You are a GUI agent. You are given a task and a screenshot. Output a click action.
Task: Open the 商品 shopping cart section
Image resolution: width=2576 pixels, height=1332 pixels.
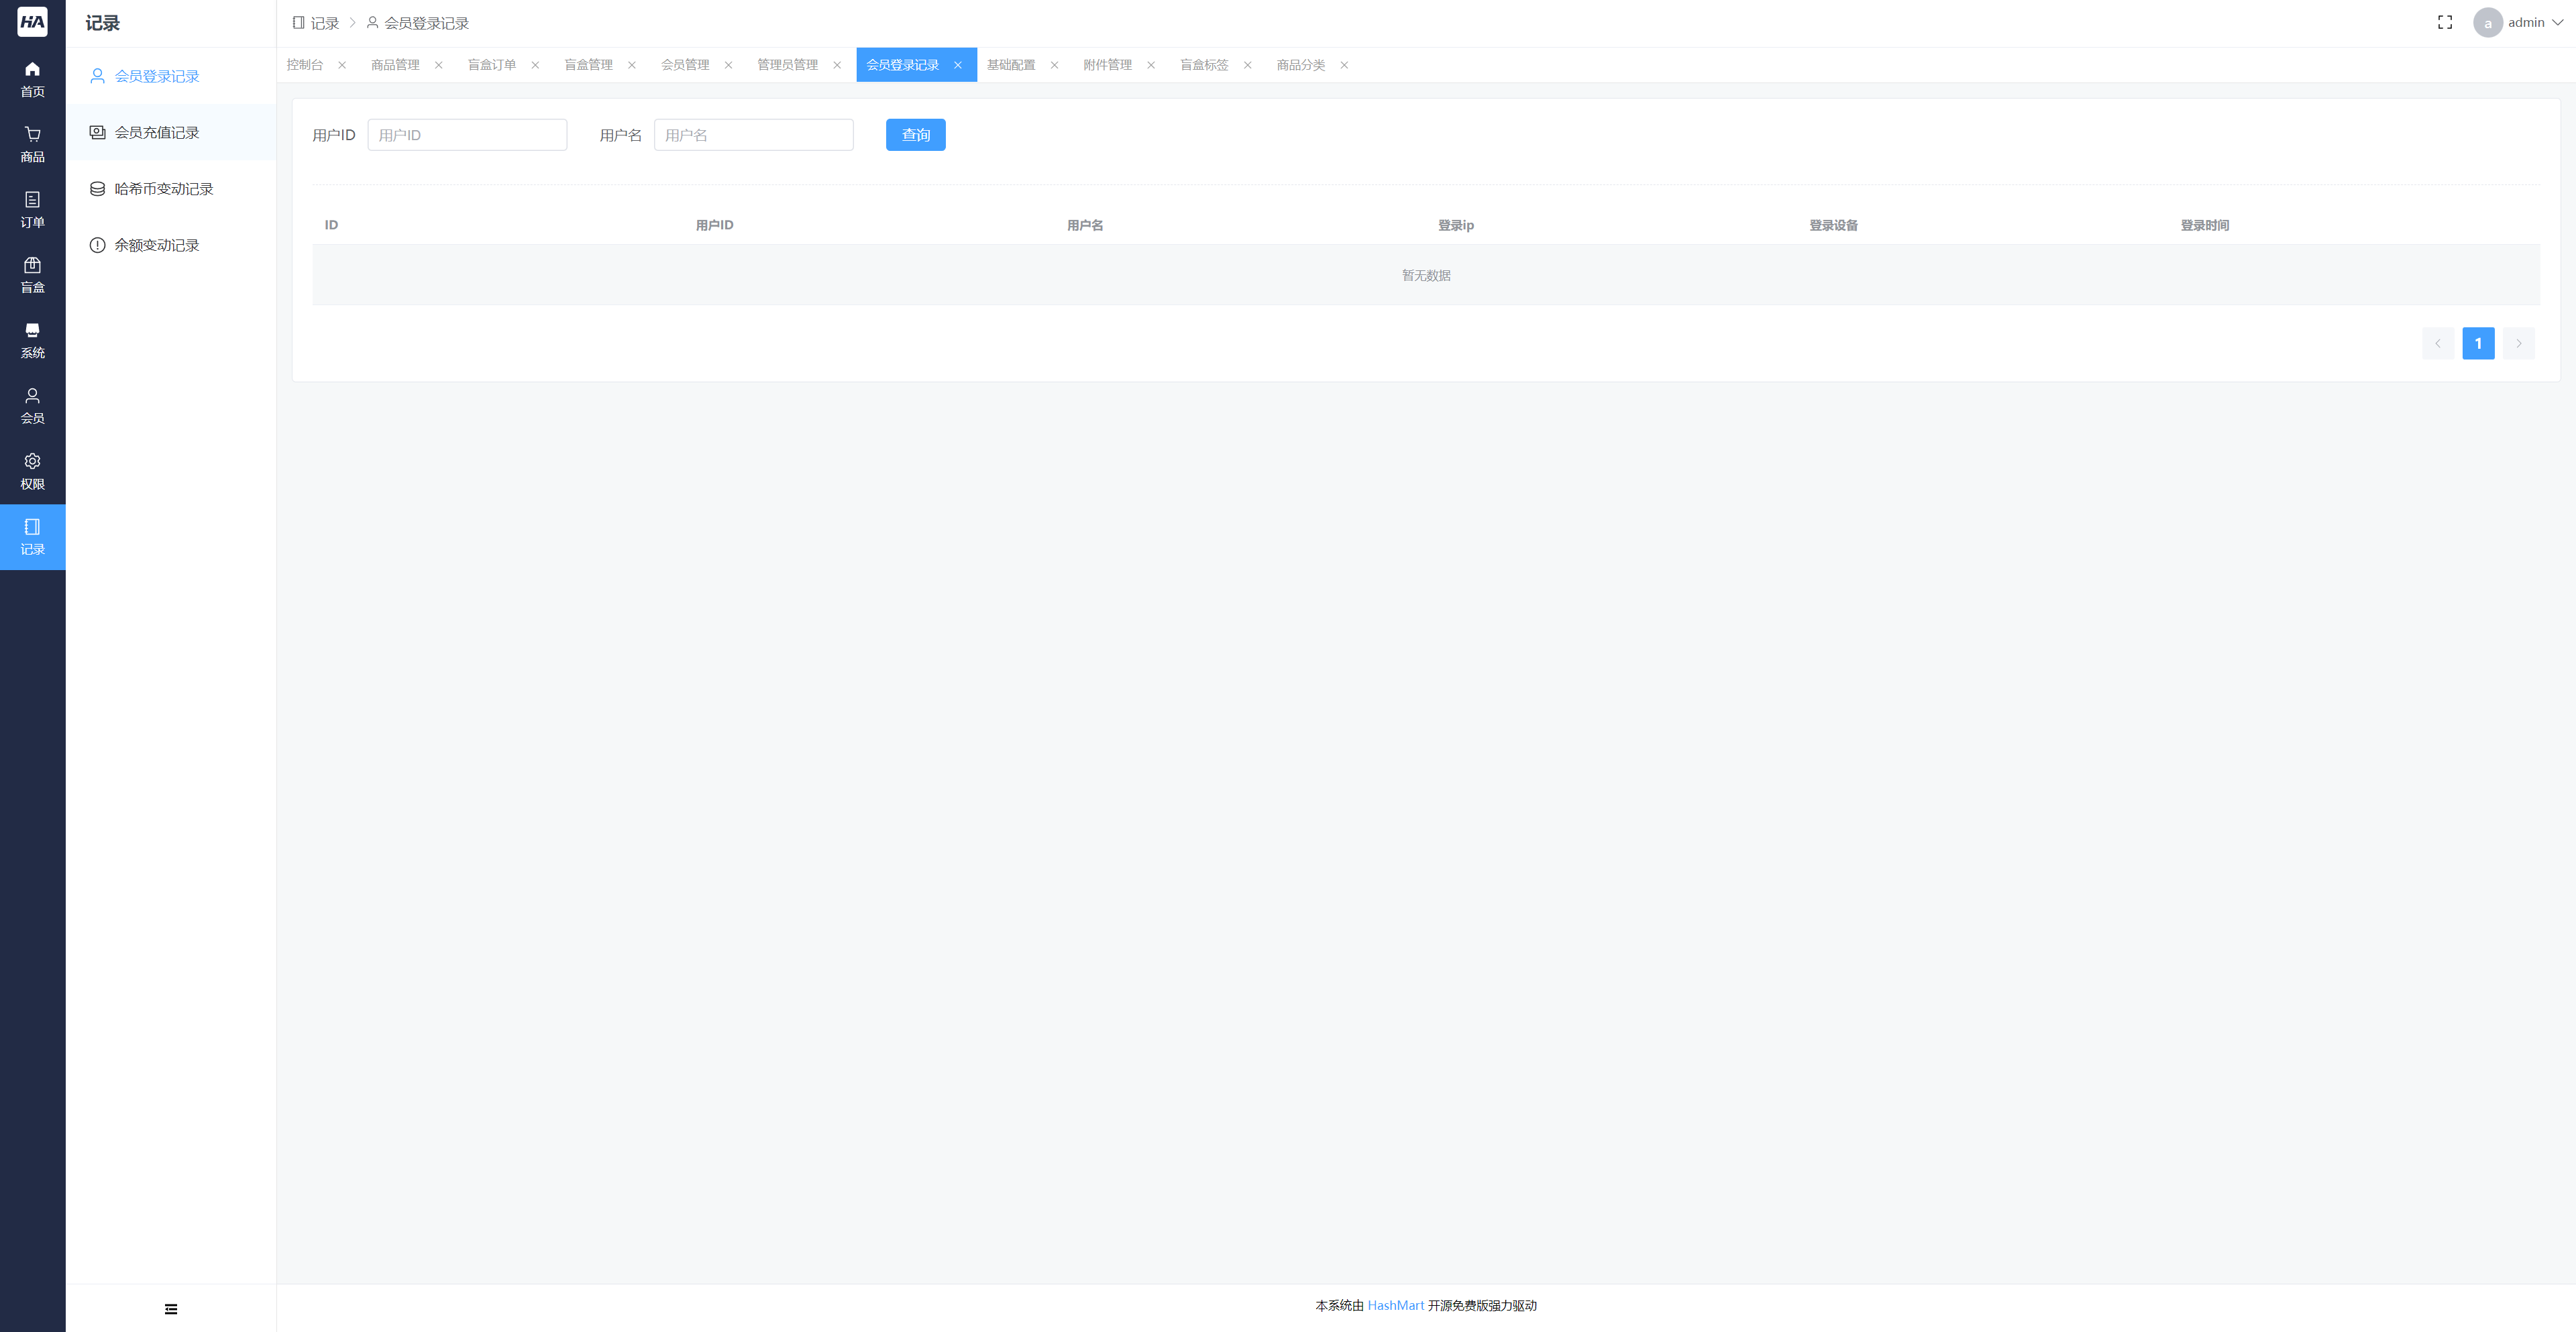tap(32, 144)
